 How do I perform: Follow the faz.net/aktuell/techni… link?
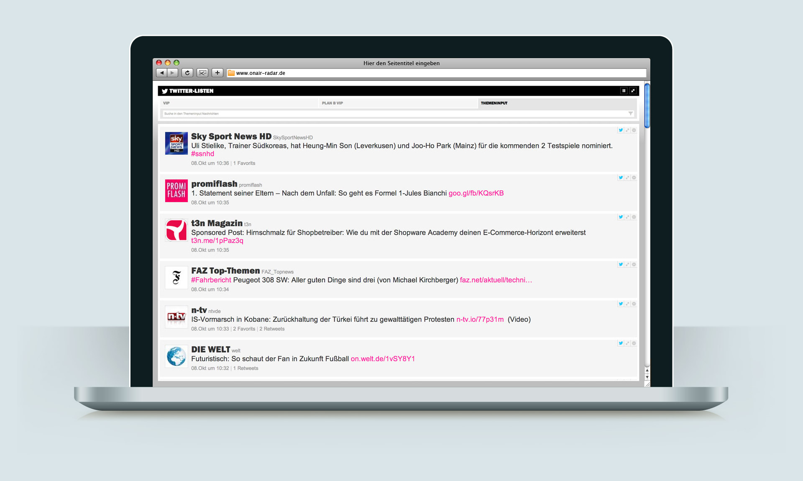coord(496,280)
